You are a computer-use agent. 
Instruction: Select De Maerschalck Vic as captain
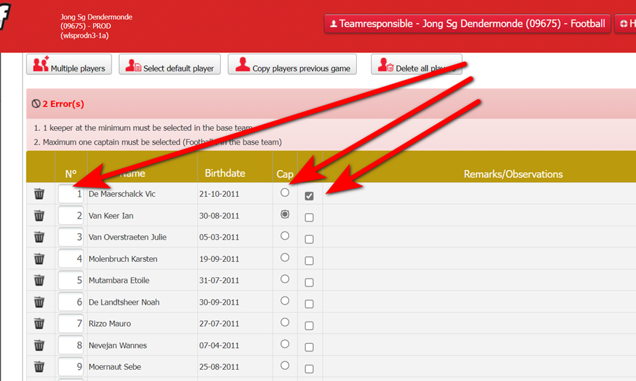285,193
